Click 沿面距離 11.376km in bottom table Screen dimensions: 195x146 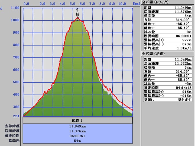click(78, 131)
